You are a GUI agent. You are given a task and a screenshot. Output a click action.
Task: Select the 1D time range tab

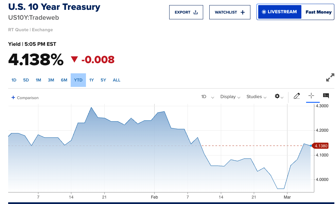[14, 80]
